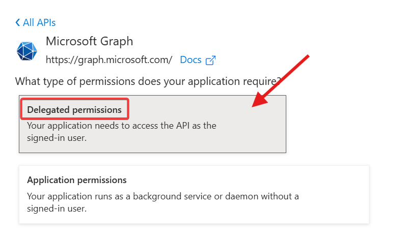Click the back chevron beside All APIs
Screen dimensions: 407x237
(18, 22)
